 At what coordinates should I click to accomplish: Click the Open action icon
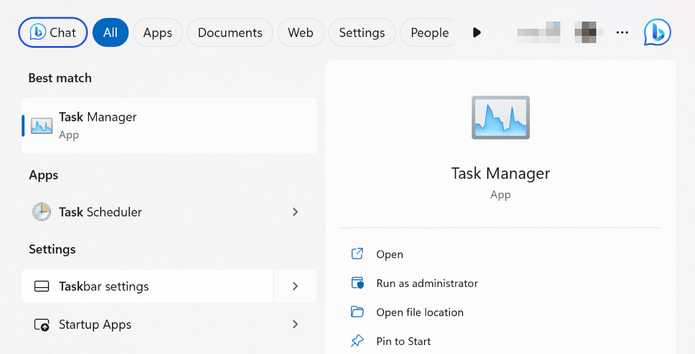point(357,254)
